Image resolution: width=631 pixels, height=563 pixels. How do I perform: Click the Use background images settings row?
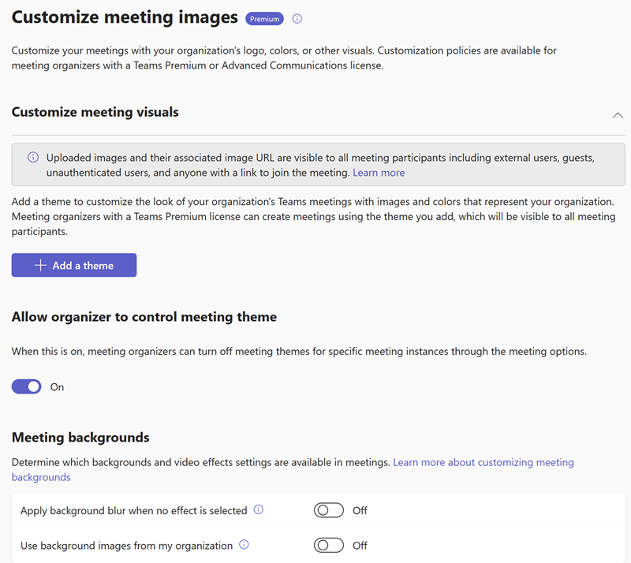point(130,545)
